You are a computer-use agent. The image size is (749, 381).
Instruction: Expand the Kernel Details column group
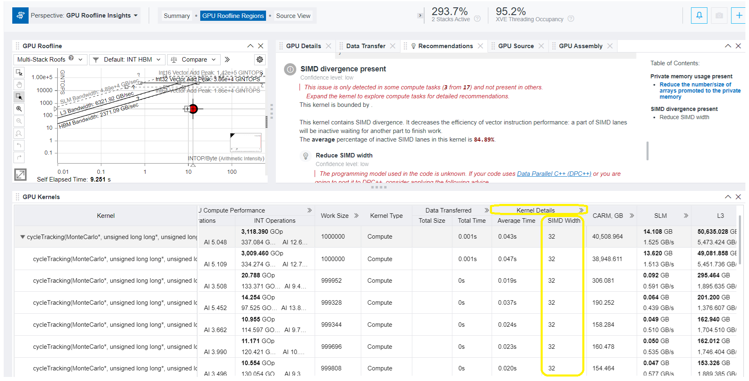(x=581, y=210)
